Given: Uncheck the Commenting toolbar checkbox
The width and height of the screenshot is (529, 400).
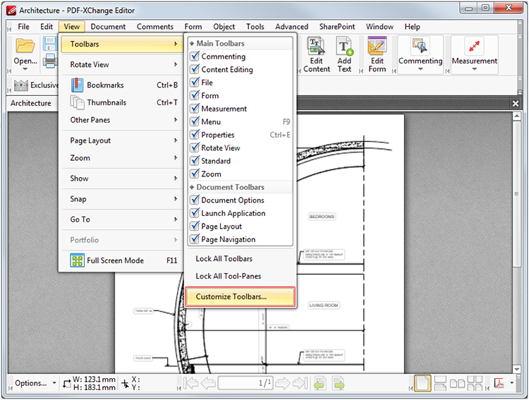Looking at the screenshot, I should pyautogui.click(x=195, y=56).
